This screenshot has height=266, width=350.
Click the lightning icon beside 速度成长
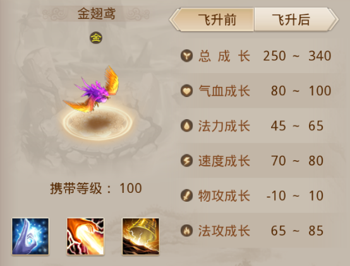click(186, 161)
